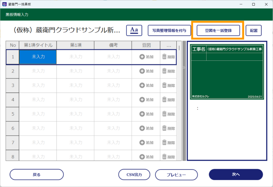Click the 削除 trash icon in row 7
273x187 pixels.
[164, 143]
